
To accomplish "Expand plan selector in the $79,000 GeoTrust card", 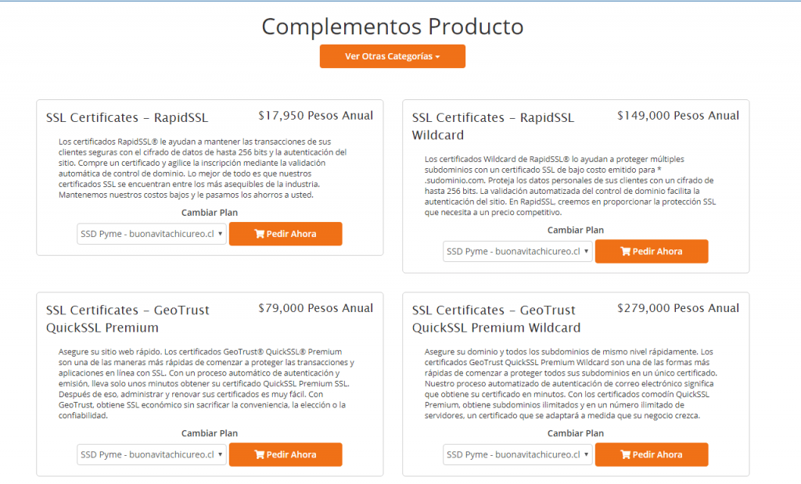I will [152, 454].
